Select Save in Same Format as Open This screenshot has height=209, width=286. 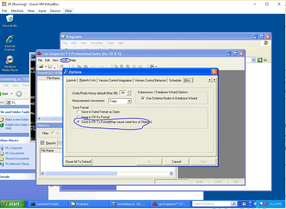point(78,112)
